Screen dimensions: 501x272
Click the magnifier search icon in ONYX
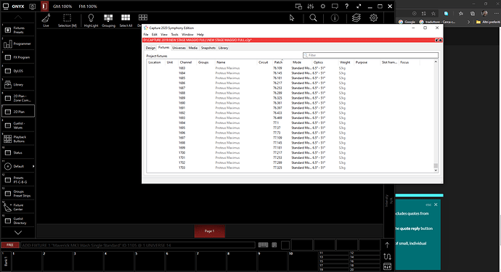(313, 18)
